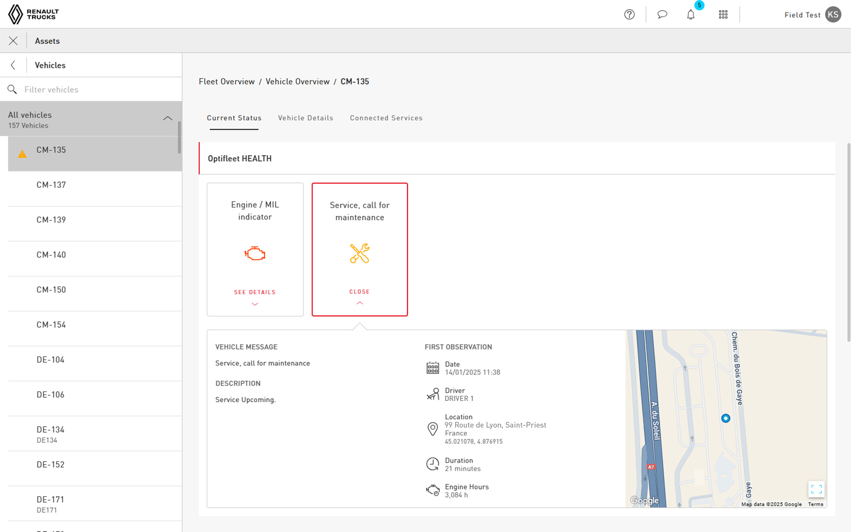This screenshot has width=851, height=532.
Task: Switch to the Connected Services tab
Action: pyautogui.click(x=386, y=118)
